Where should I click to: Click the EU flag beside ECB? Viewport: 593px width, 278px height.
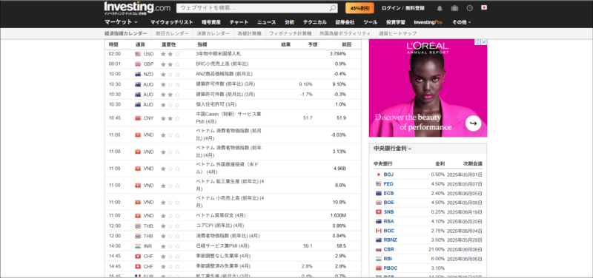pos(378,193)
